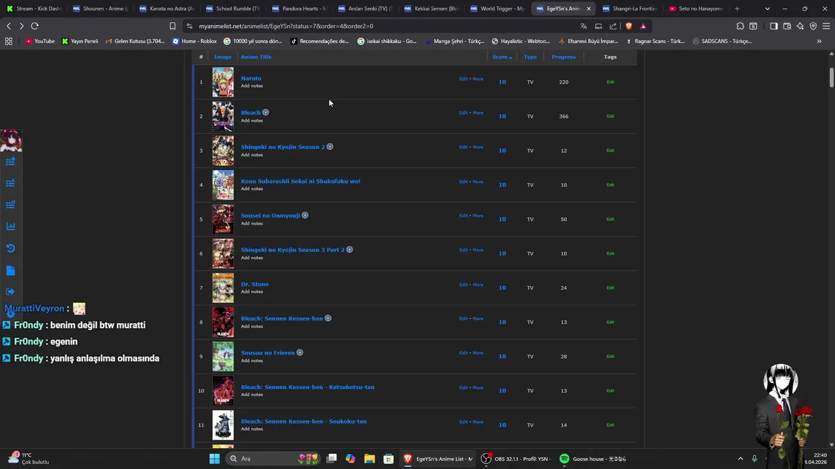Go back with the browser back arrow
Image resolution: width=835 pixels, height=469 pixels.
8,26
